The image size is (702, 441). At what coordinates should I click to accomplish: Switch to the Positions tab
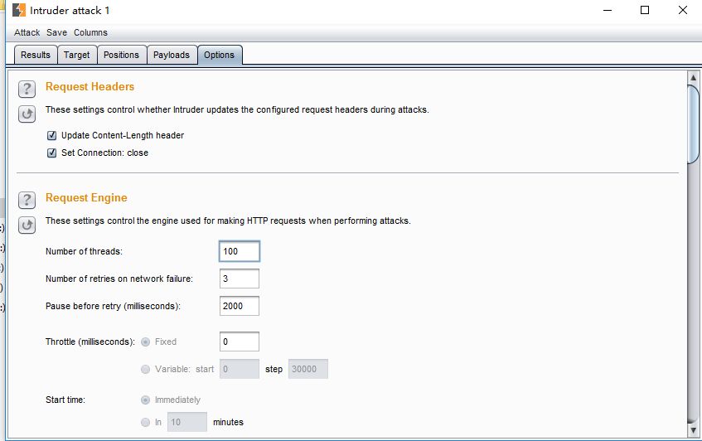point(122,55)
